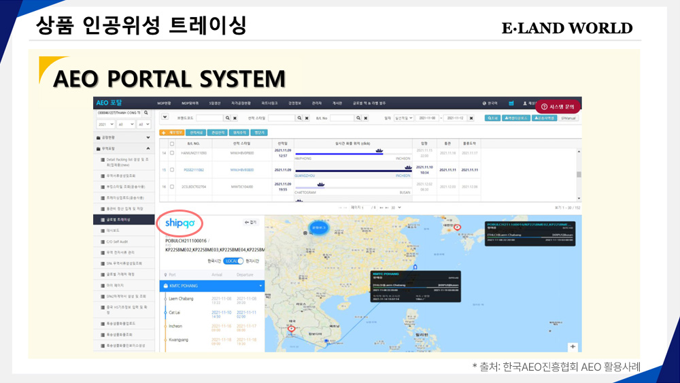The width and height of the screenshot is (680, 383).
Task: Go to next page in pager
Action: click(381, 207)
